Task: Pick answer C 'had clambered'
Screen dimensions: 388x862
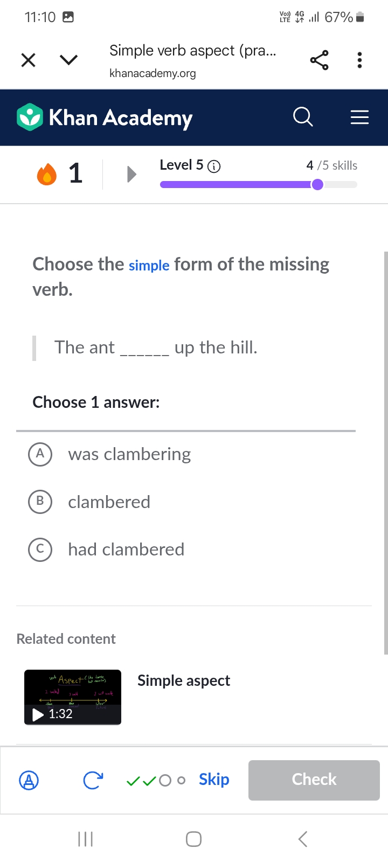Action: (x=40, y=550)
